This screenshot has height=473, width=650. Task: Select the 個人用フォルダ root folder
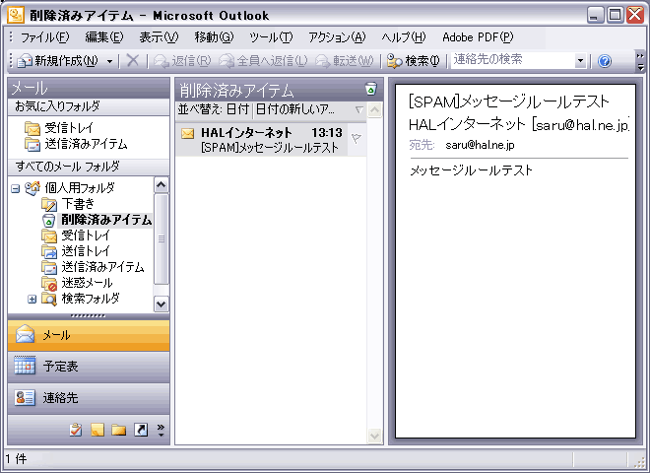pos(70,188)
